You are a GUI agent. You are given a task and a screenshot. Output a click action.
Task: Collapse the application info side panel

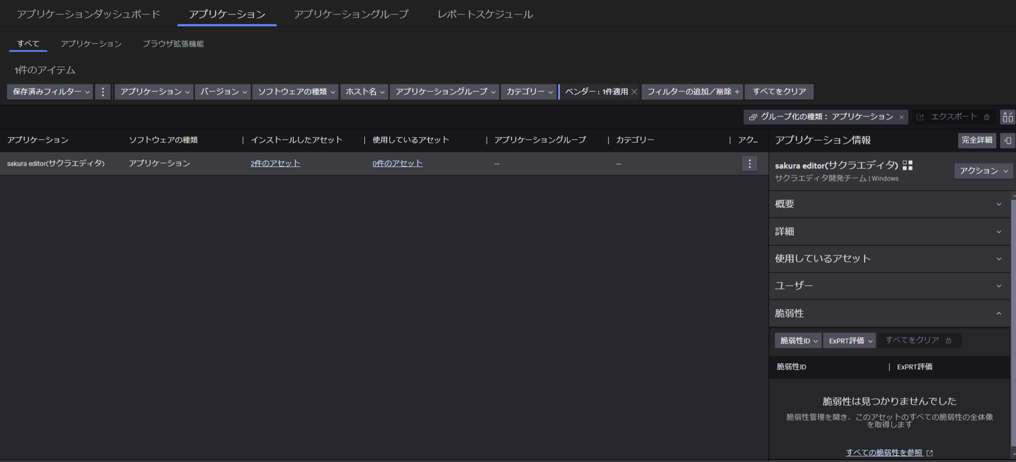tap(1008, 140)
